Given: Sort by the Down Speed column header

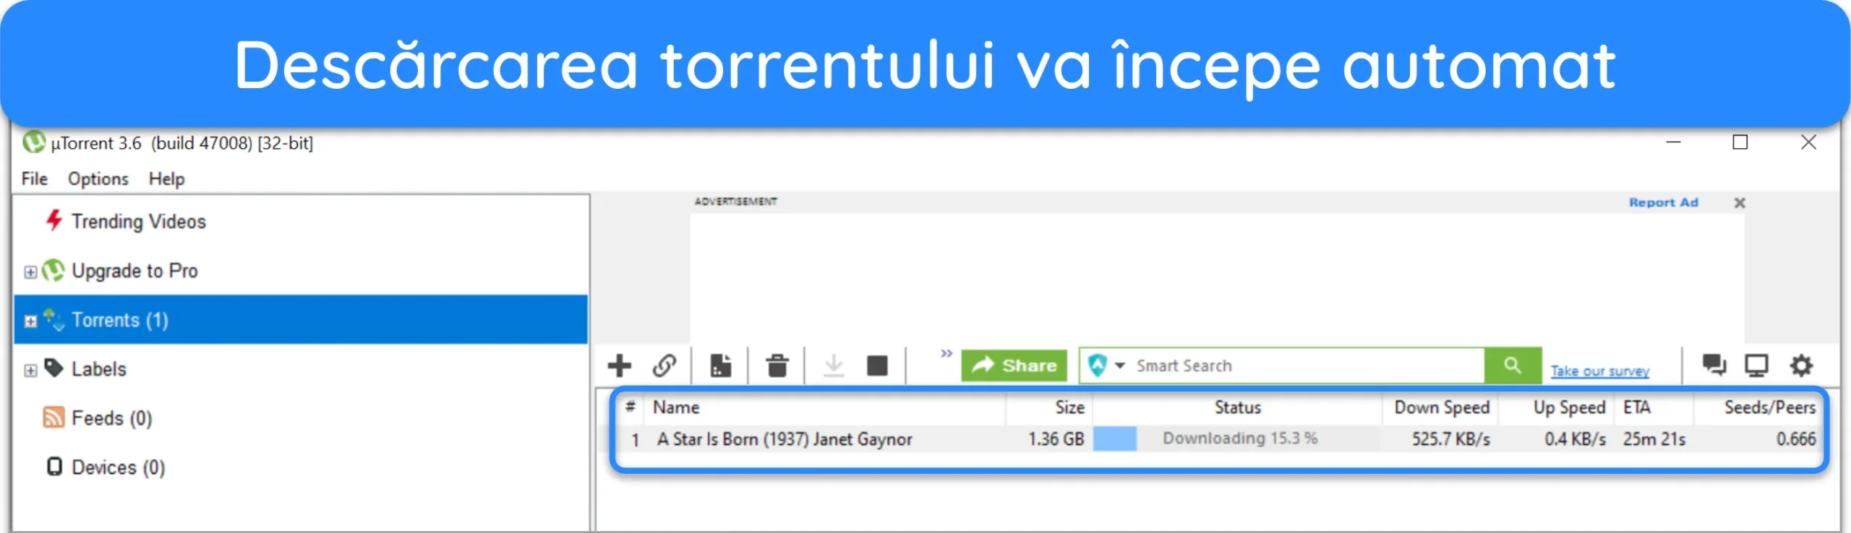Looking at the screenshot, I should point(1441,407).
